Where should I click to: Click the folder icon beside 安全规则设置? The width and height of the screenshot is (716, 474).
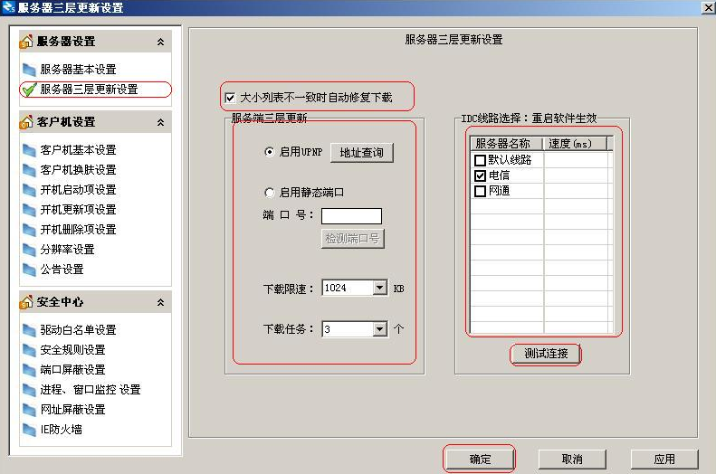tap(29, 350)
